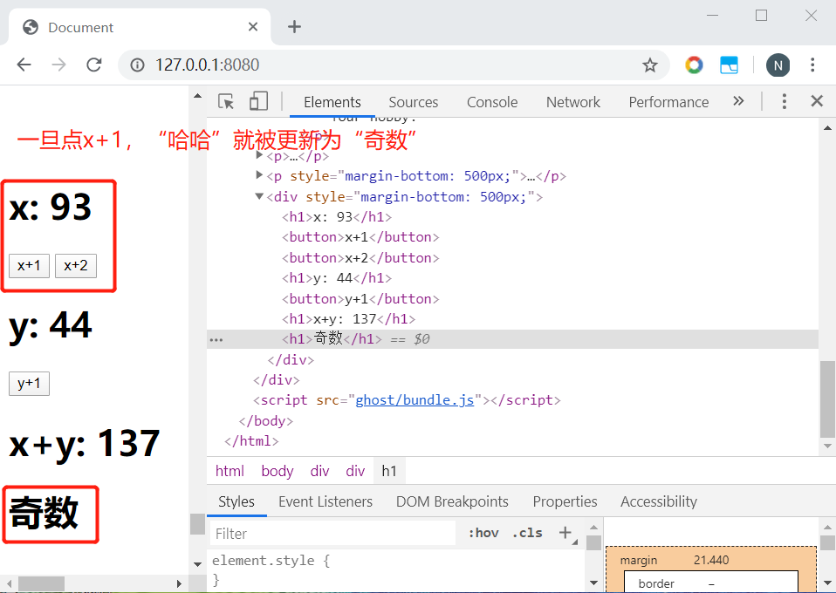Switch to the Console tab
836x593 pixels.
492,102
